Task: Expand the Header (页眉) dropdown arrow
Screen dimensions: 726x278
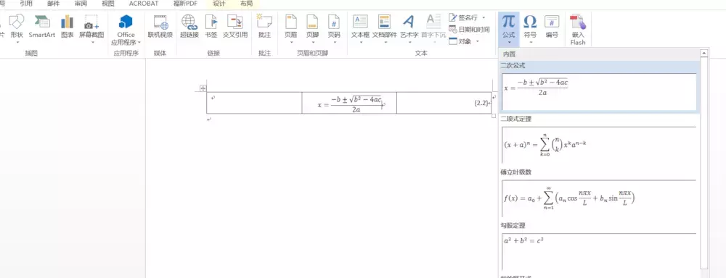Action: click(291, 43)
